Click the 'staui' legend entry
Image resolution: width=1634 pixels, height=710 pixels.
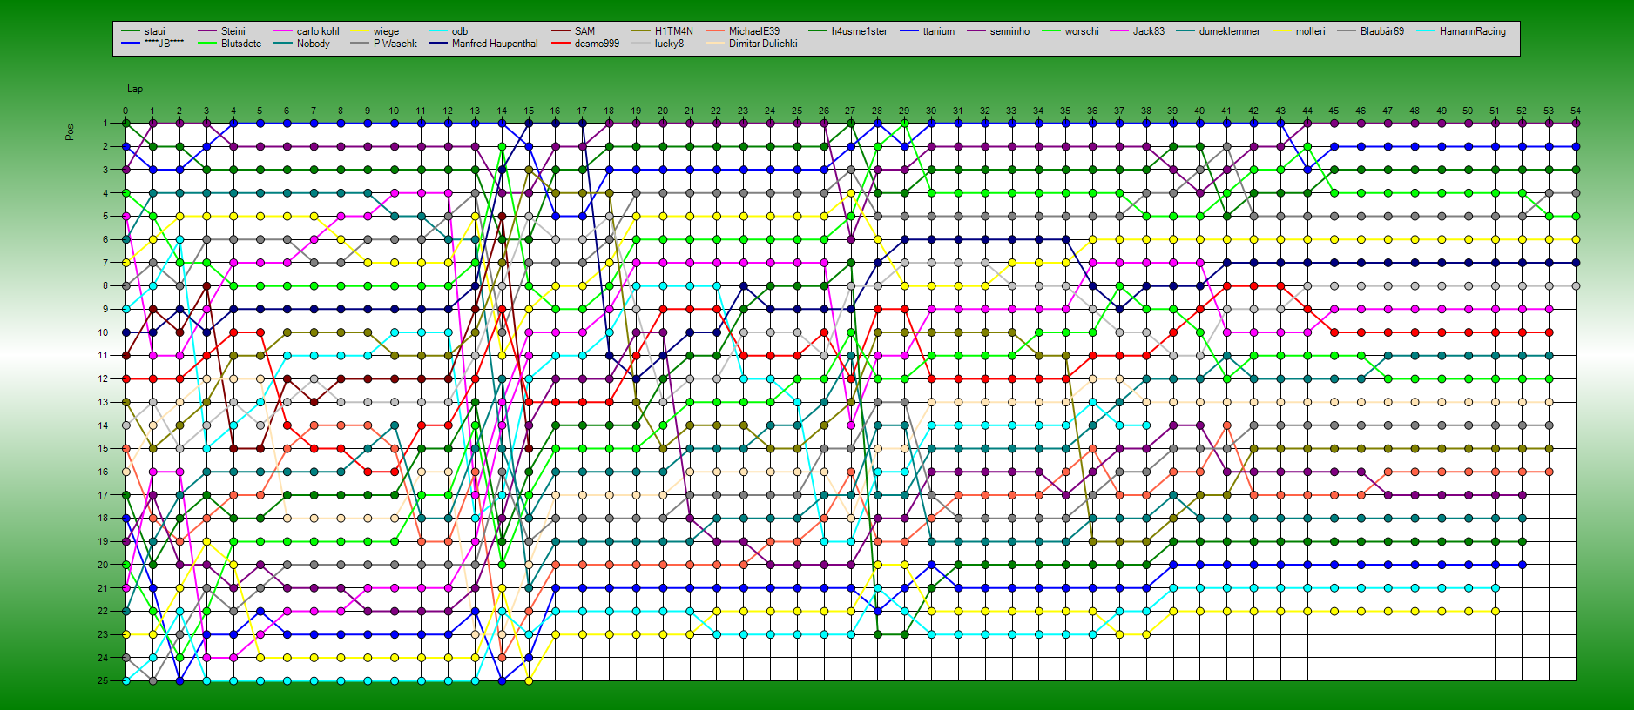click(154, 31)
